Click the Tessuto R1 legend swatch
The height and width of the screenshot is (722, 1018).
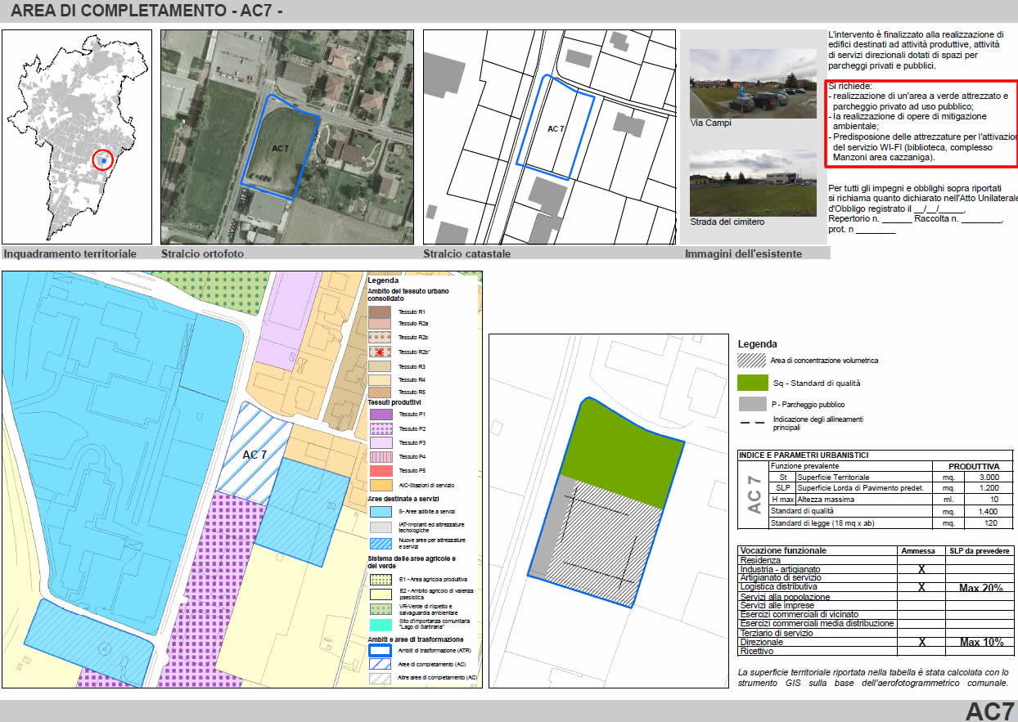coord(381,312)
